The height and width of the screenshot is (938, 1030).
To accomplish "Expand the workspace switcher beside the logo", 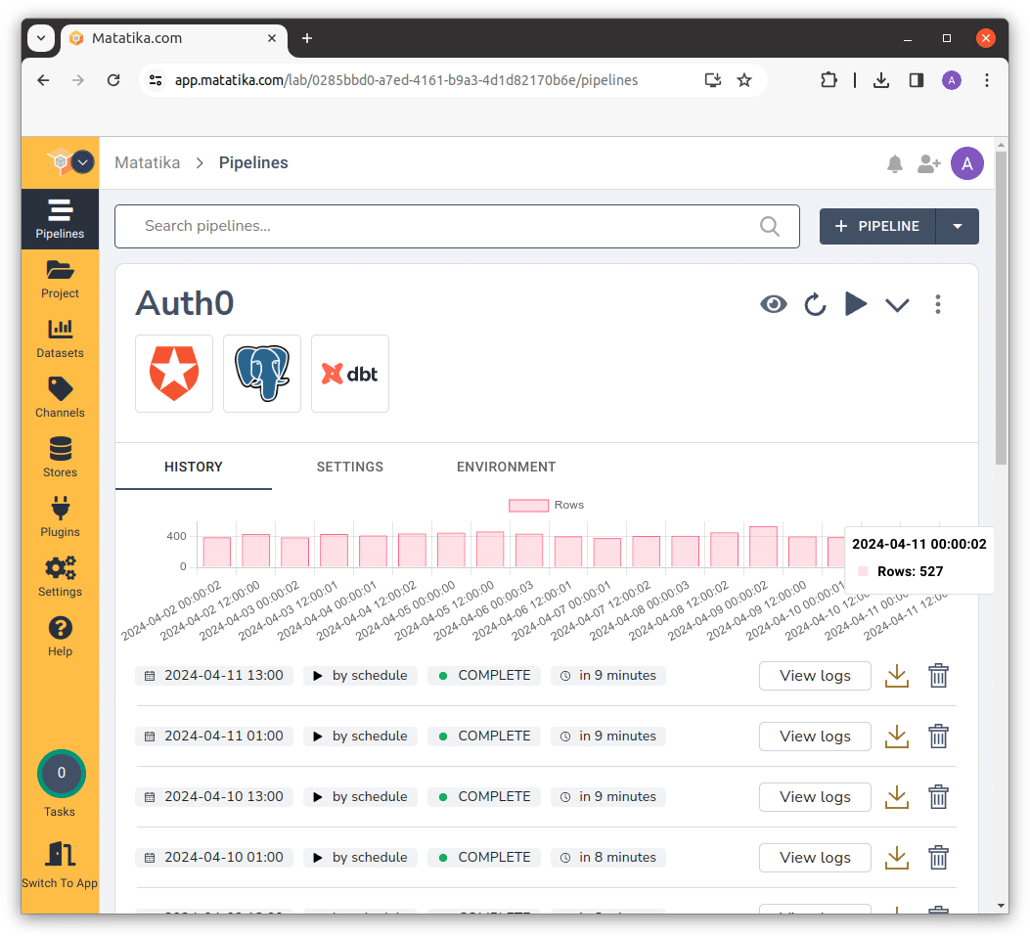I will [x=83, y=162].
